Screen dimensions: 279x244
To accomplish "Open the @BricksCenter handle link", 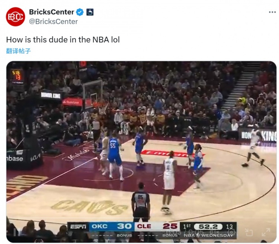I will click(53, 22).
